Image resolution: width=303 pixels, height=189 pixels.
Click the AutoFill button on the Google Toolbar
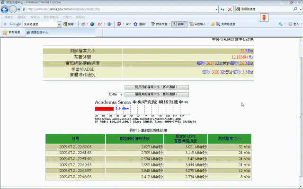click(197, 24)
